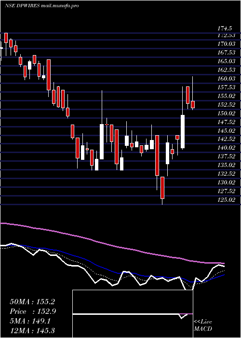Click the 165.03 price level label

coord(228,61)
